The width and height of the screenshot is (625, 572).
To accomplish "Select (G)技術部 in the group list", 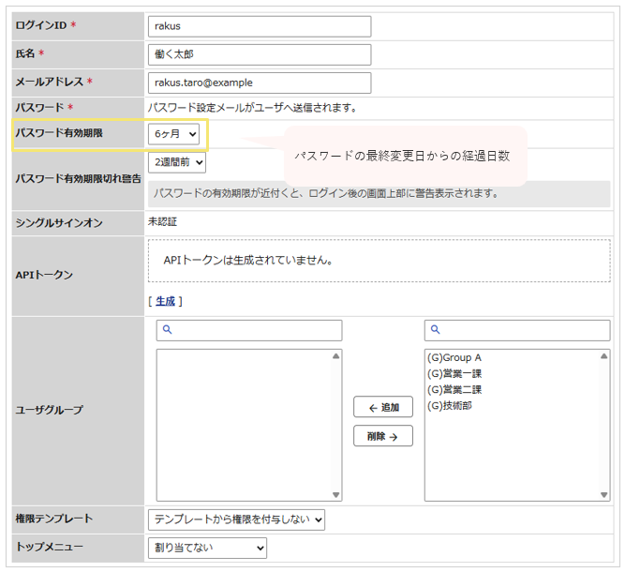I will pos(450,406).
